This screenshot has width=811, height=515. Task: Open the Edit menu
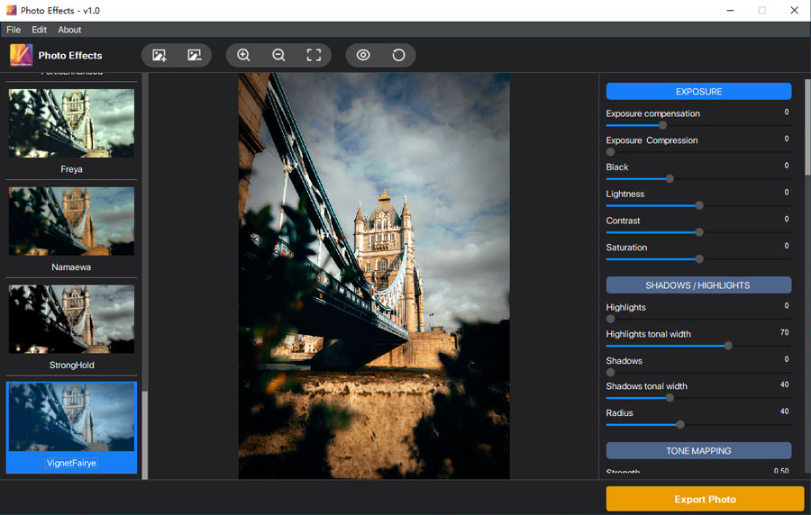click(40, 30)
